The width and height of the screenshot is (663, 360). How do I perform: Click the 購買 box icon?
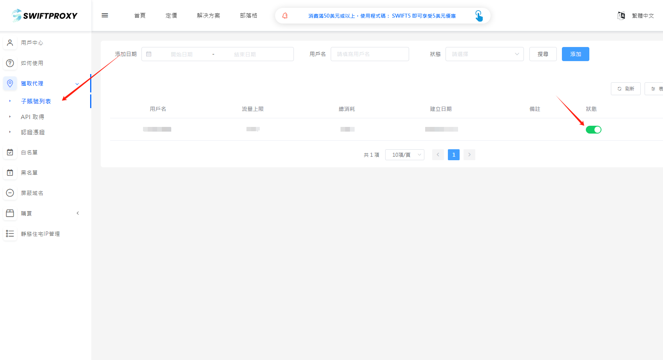coord(10,213)
